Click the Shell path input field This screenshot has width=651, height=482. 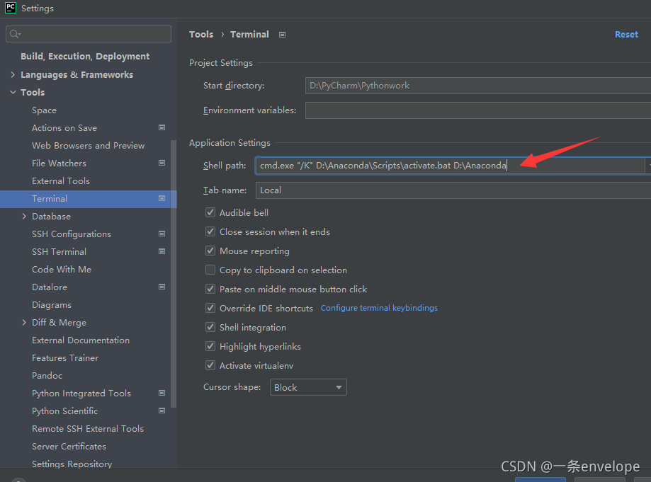pos(450,166)
